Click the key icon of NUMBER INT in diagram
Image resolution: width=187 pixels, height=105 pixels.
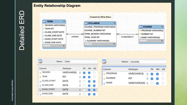pyautogui.click(x=140, y=34)
